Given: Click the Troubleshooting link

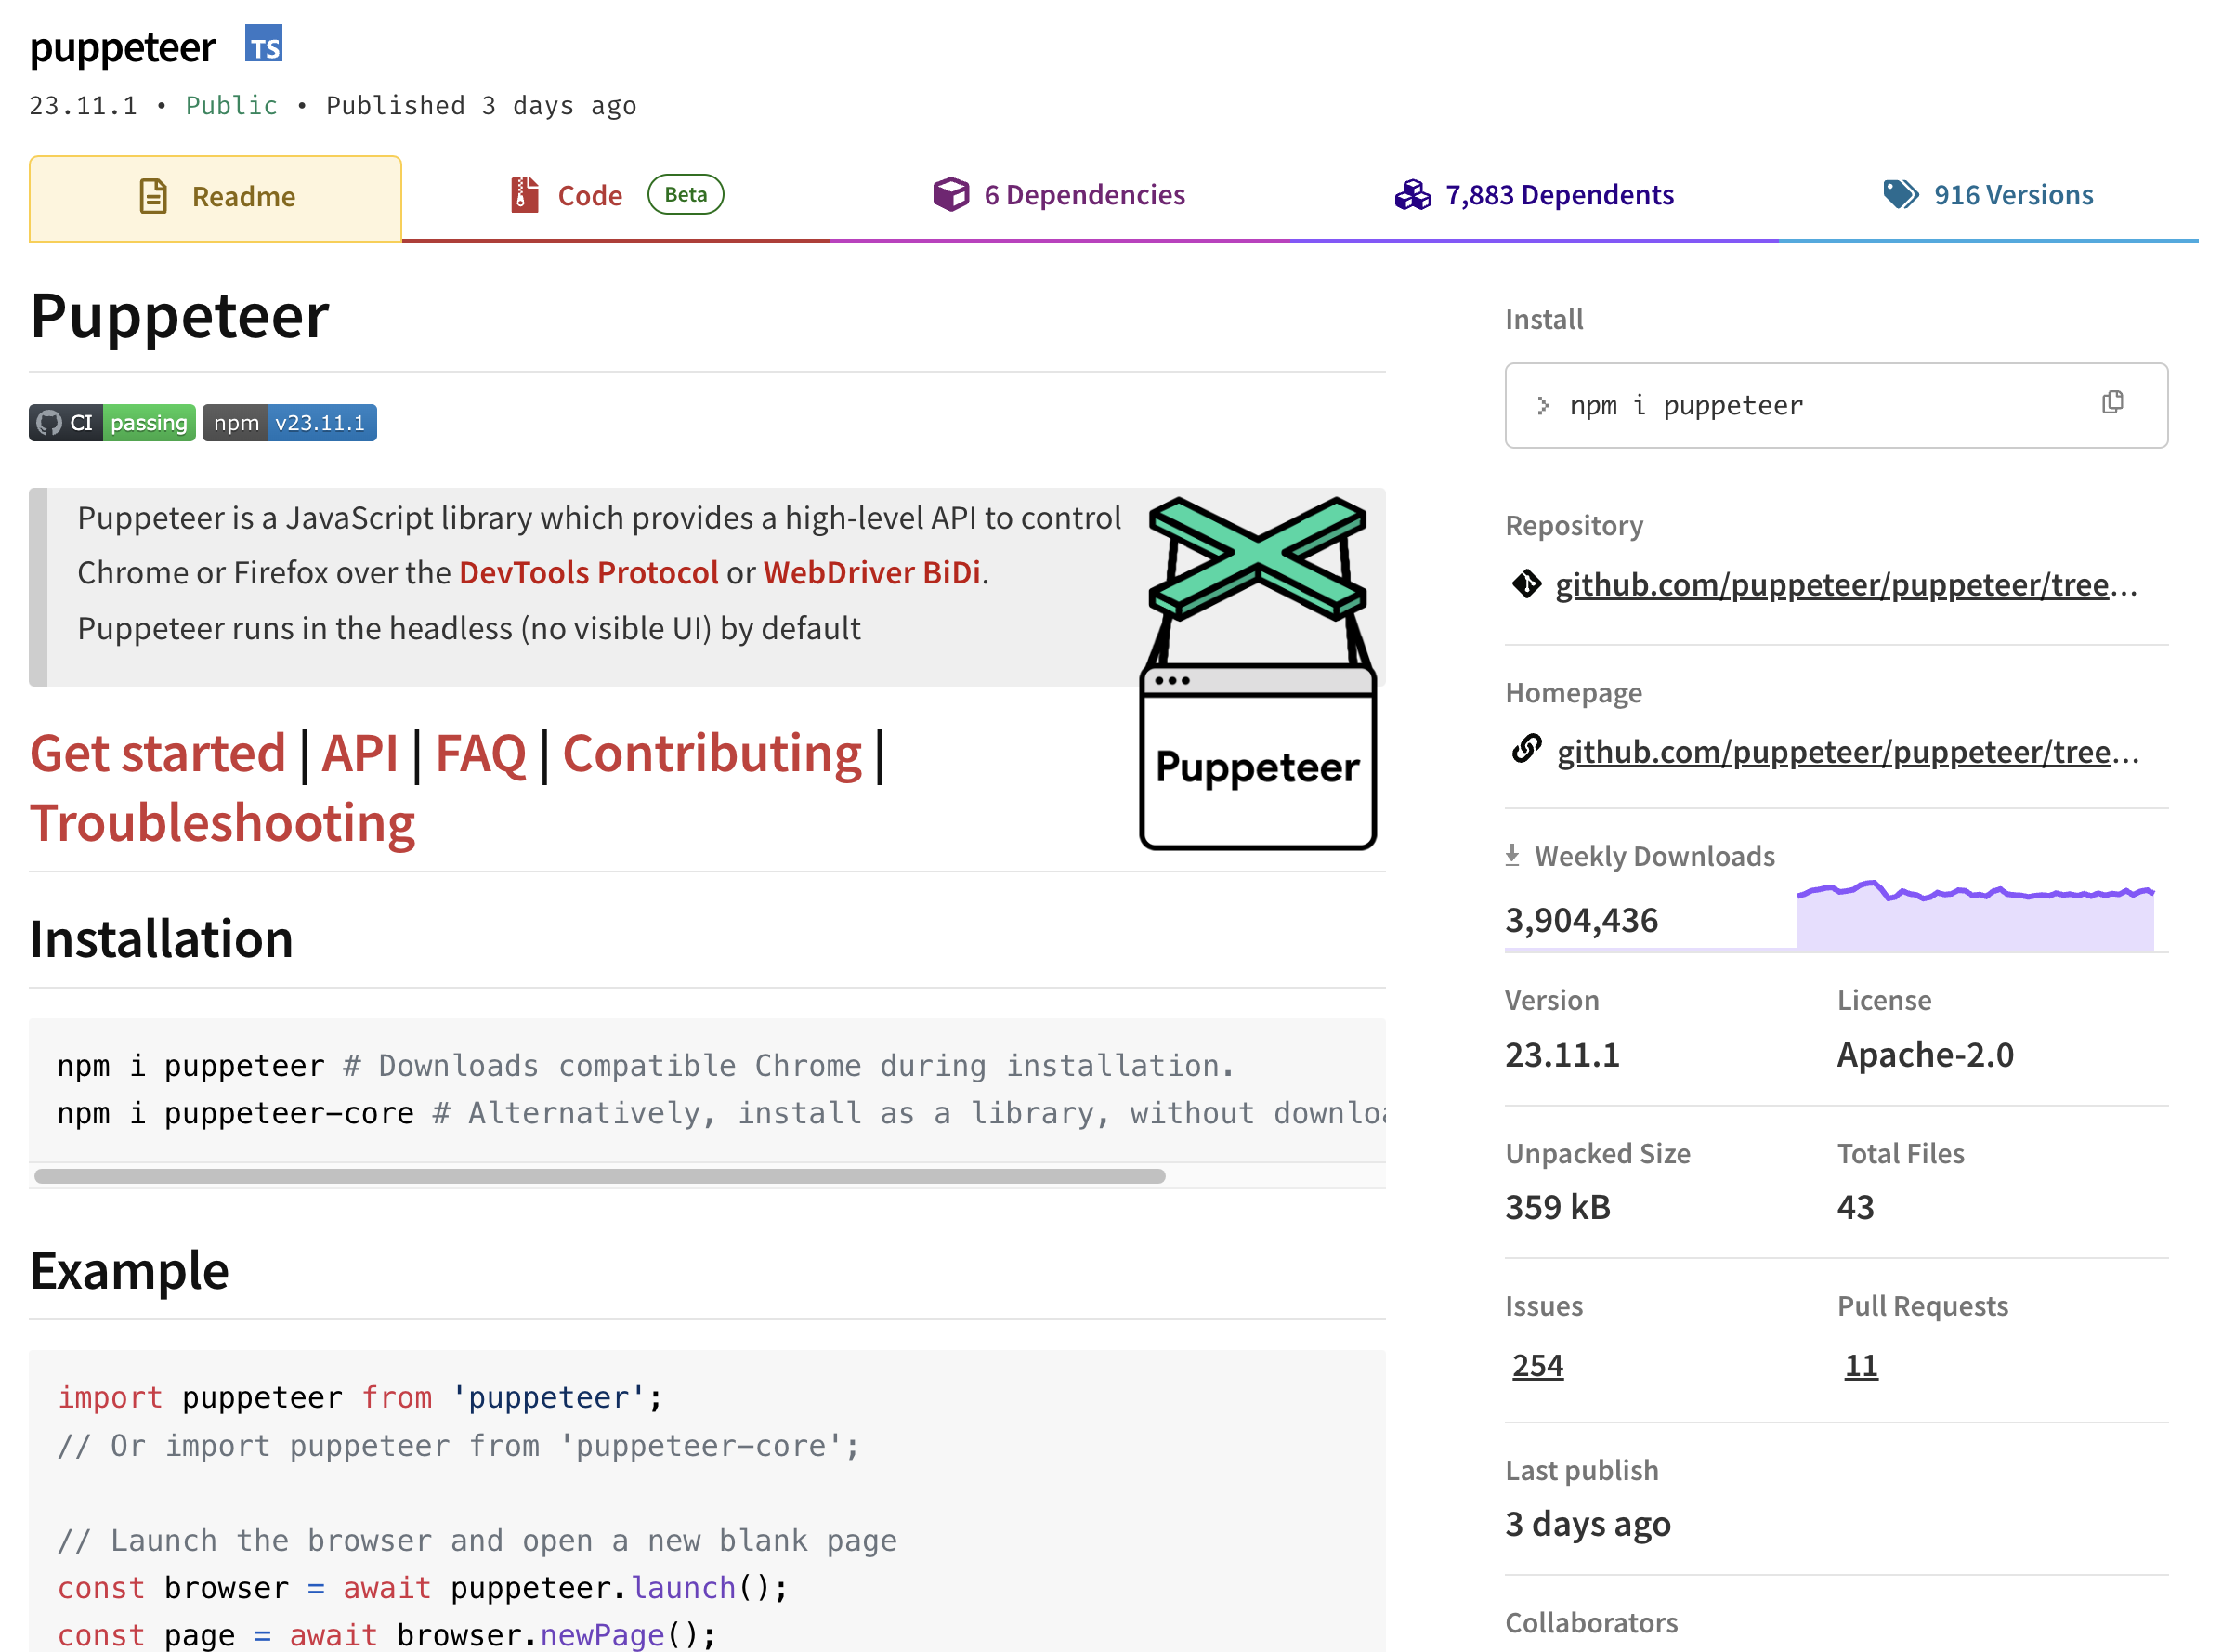Looking at the screenshot, I should click(222, 824).
